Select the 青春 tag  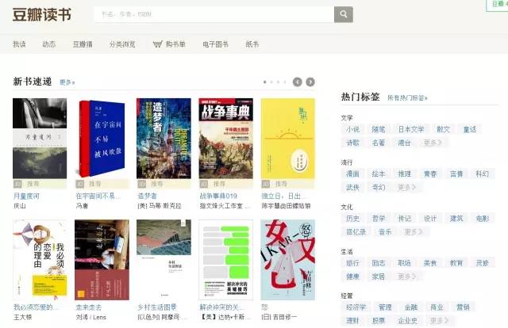tap(430, 174)
